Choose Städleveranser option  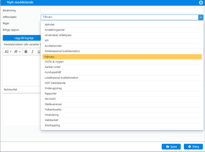(122, 104)
